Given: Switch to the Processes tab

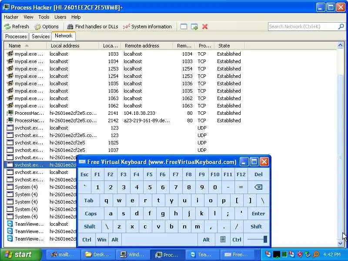Looking at the screenshot, I should click(16, 37).
